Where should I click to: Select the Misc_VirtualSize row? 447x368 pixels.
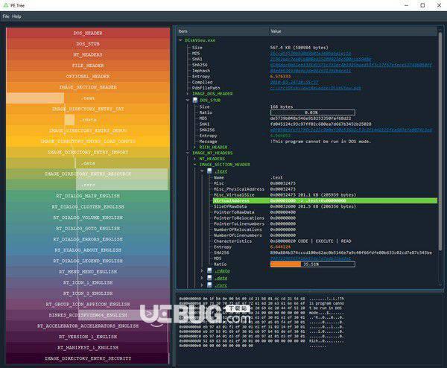pos(325,194)
